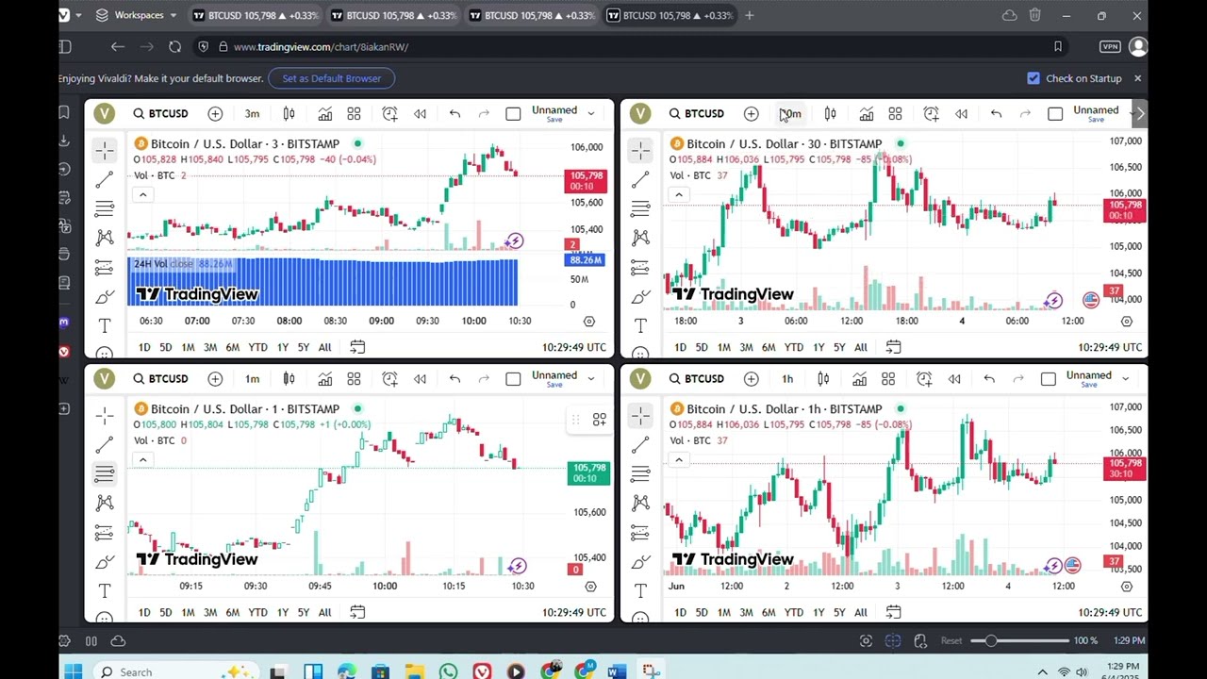
Task: Click the address bar URL
Action: pos(321,47)
